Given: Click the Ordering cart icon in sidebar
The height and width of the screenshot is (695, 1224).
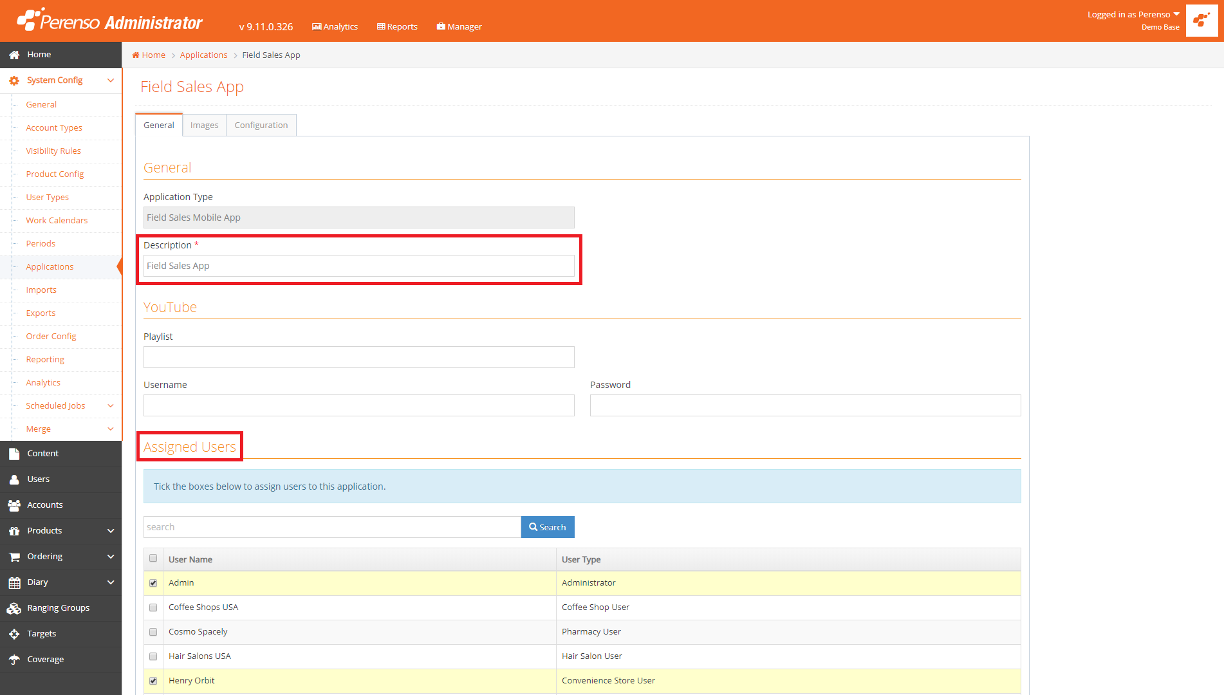Looking at the screenshot, I should click(x=14, y=557).
